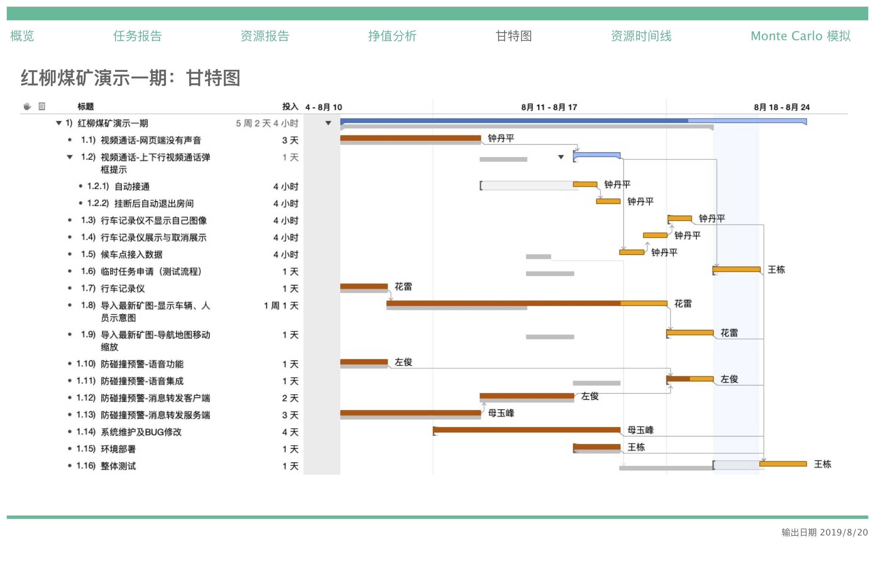Click the 8月 11 - 8月 17 week header
Screen dimensions: 875x574
click(549, 107)
